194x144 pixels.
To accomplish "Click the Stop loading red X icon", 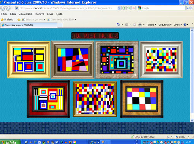I will [x=134, y=8].
